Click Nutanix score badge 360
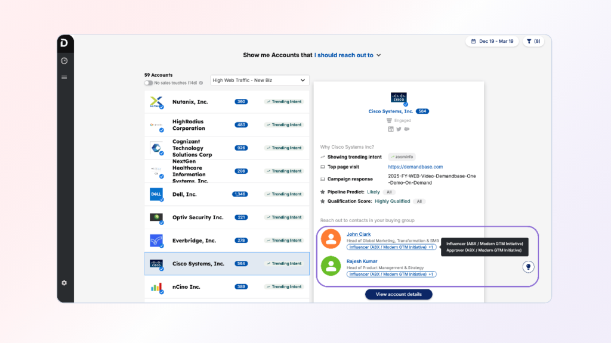Viewport: 611px width, 343px height. click(x=241, y=102)
